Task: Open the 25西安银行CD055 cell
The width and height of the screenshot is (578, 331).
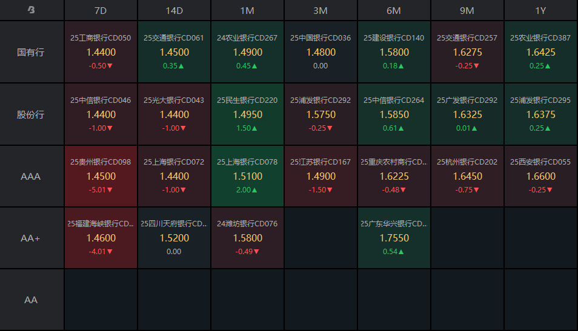Action: (540, 176)
